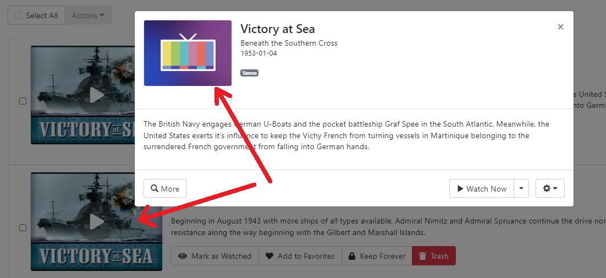606x278 pixels.
Task: Expand the Watch Now dropdown arrow
Action: (x=521, y=189)
